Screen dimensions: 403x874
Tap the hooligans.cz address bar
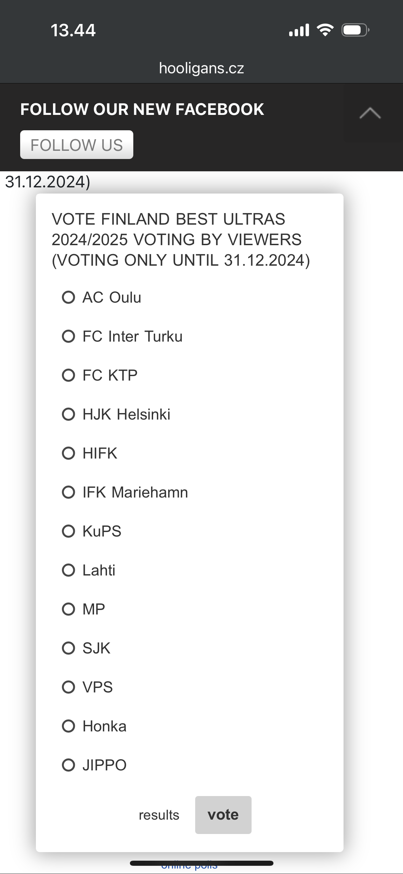(201, 68)
